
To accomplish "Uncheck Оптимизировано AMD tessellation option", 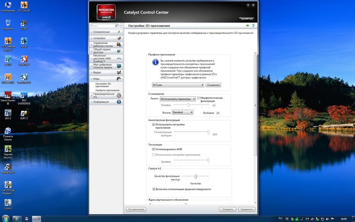I will point(153,149).
